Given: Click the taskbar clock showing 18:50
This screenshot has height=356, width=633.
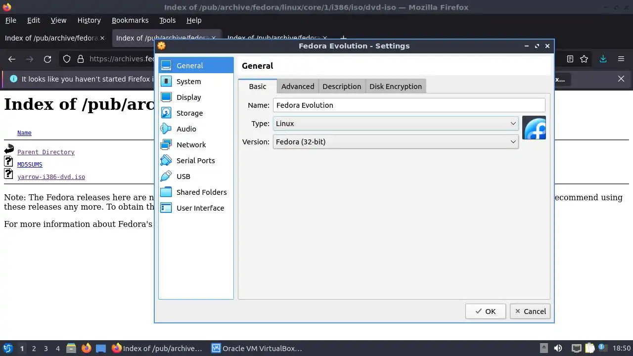Looking at the screenshot, I should 622,348.
